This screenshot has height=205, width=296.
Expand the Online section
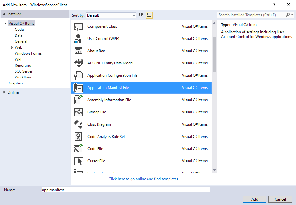[x=4, y=92]
